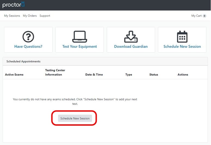Click the Status column header

154,75
